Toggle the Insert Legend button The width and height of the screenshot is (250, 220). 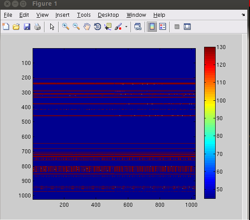click(163, 27)
